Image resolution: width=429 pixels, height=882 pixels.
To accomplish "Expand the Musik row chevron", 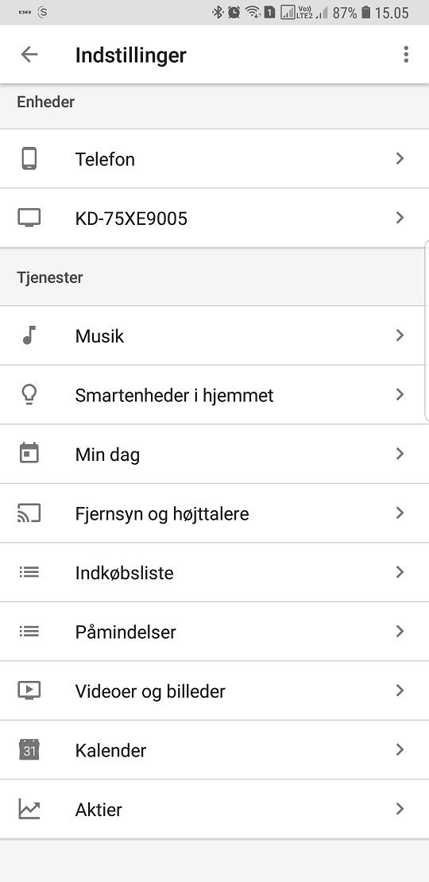I will 400,335.
